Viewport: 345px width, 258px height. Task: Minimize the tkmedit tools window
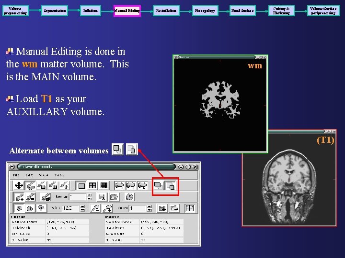pos(181,167)
